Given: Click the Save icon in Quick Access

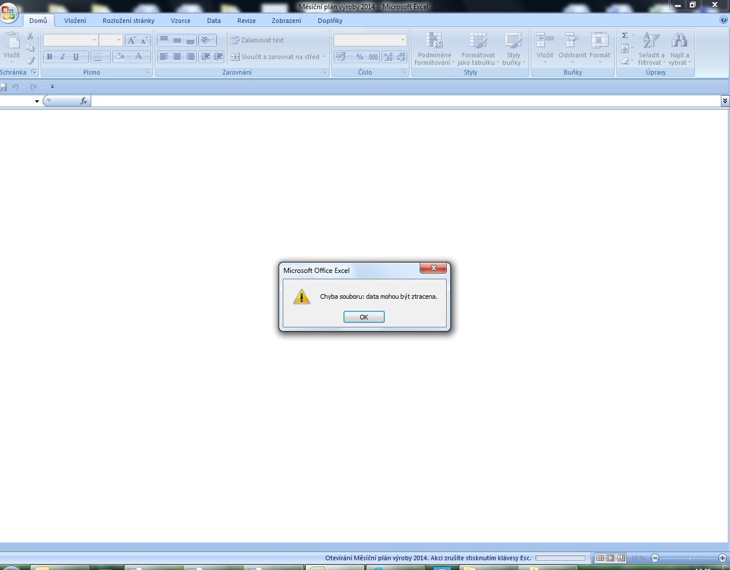Looking at the screenshot, I should pos(3,87).
